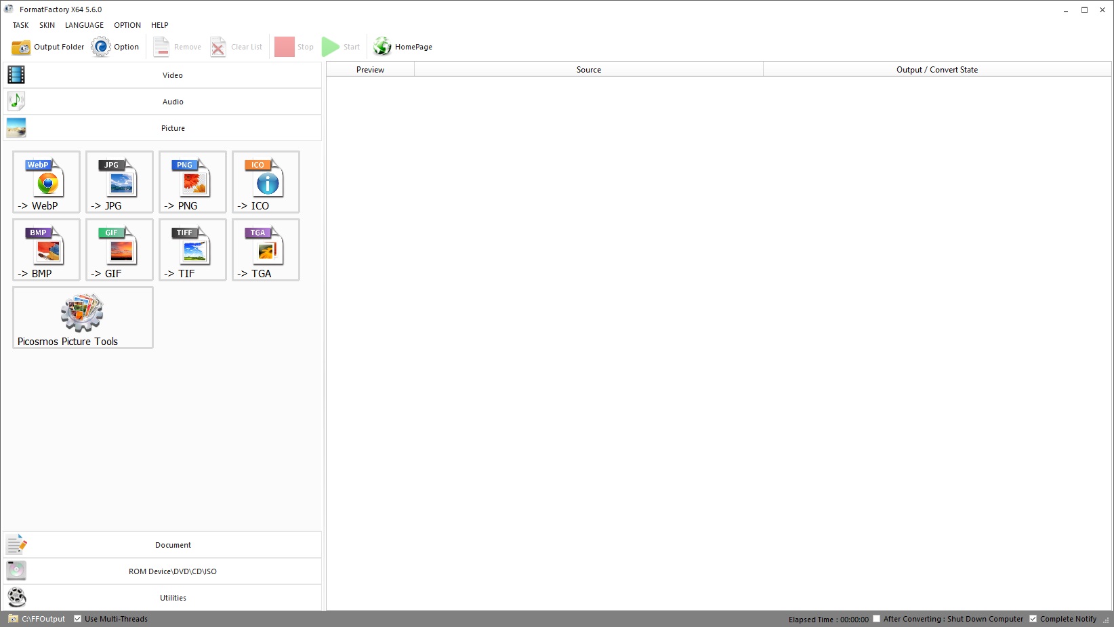The image size is (1114, 627).
Task: Open the TASK menu
Action: click(x=20, y=25)
